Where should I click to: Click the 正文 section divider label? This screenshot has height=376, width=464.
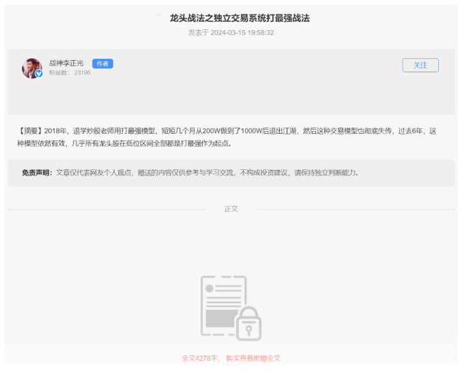[x=231, y=209]
